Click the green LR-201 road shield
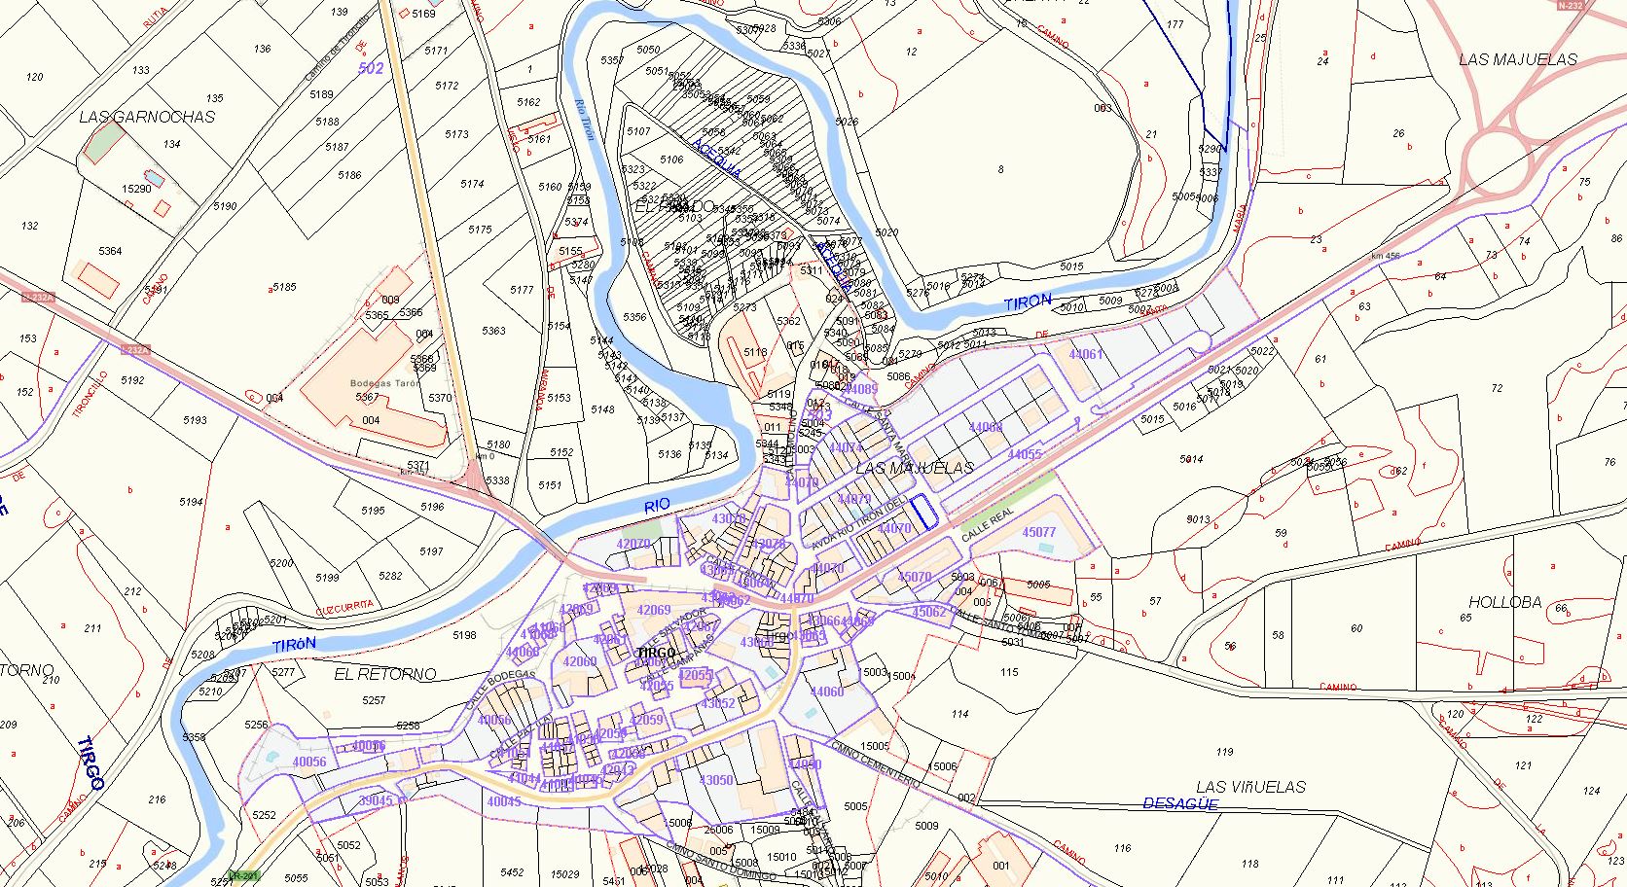Screen dimensions: 1627x887 point(243,875)
